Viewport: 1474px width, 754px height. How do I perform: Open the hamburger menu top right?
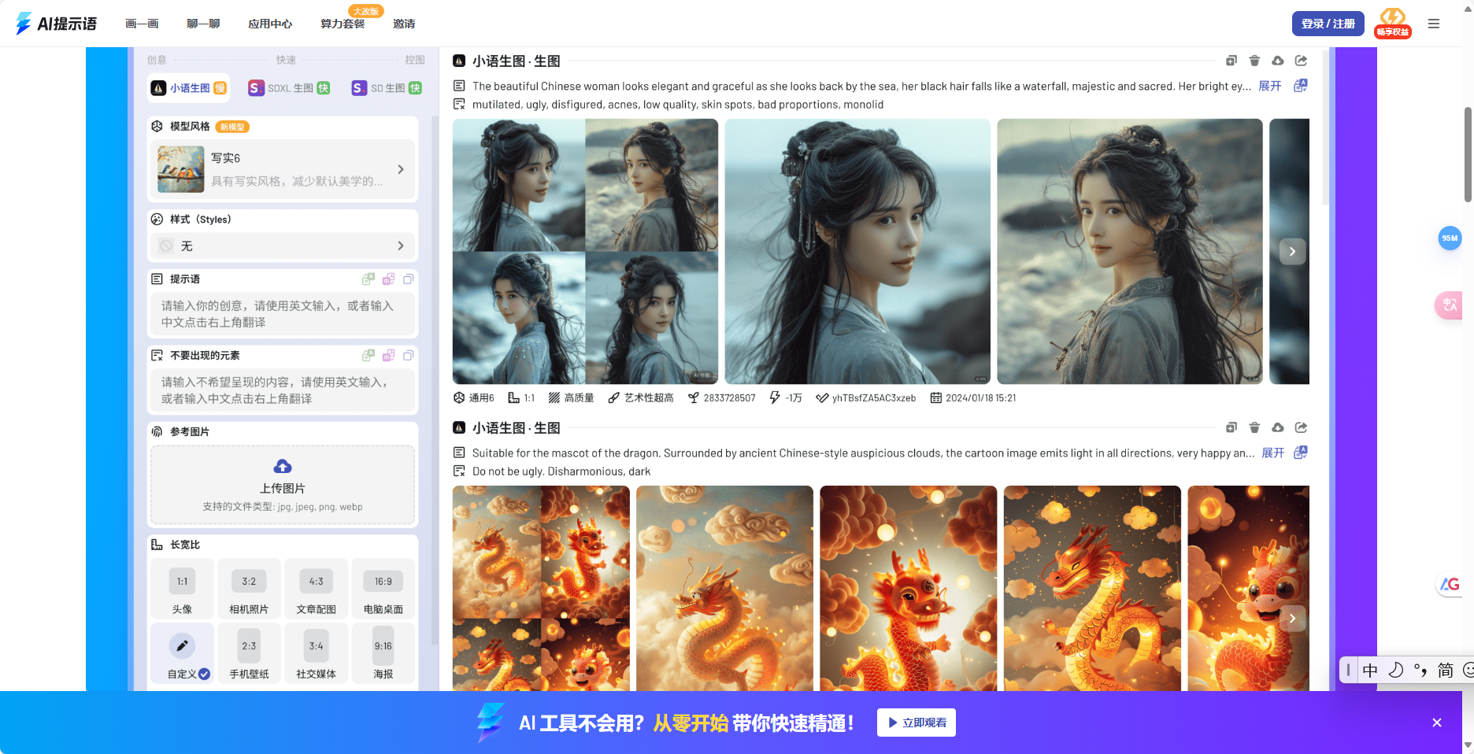(1434, 24)
